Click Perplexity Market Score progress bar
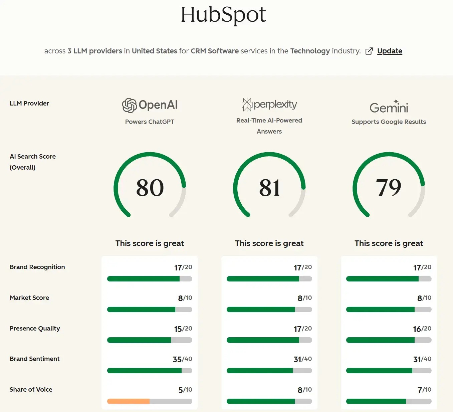 tap(269, 310)
